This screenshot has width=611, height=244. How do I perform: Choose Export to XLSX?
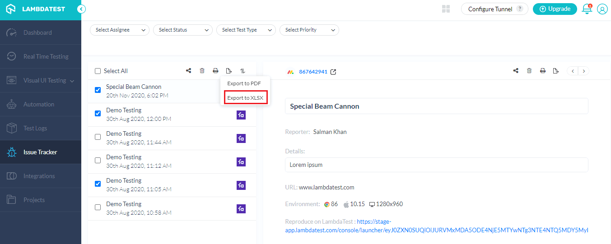pyautogui.click(x=245, y=98)
